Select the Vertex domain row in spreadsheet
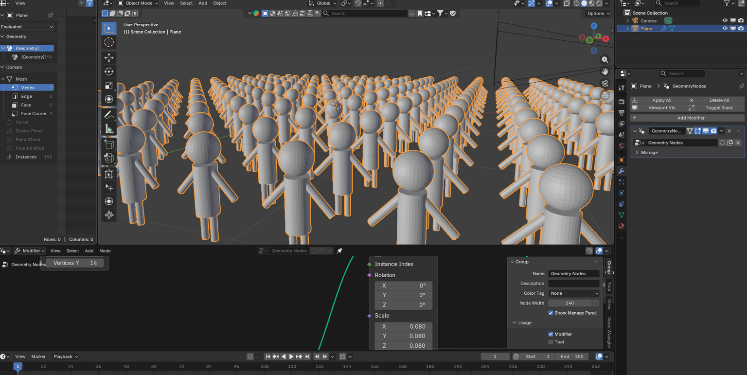The height and width of the screenshot is (375, 747). (x=27, y=88)
